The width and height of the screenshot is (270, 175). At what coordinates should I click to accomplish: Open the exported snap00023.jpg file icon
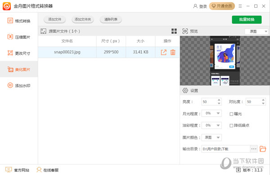point(164,52)
